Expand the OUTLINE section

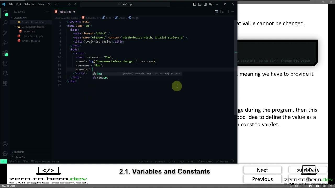(x=19, y=152)
